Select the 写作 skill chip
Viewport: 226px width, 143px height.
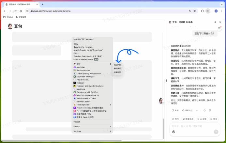click(x=175, y=119)
